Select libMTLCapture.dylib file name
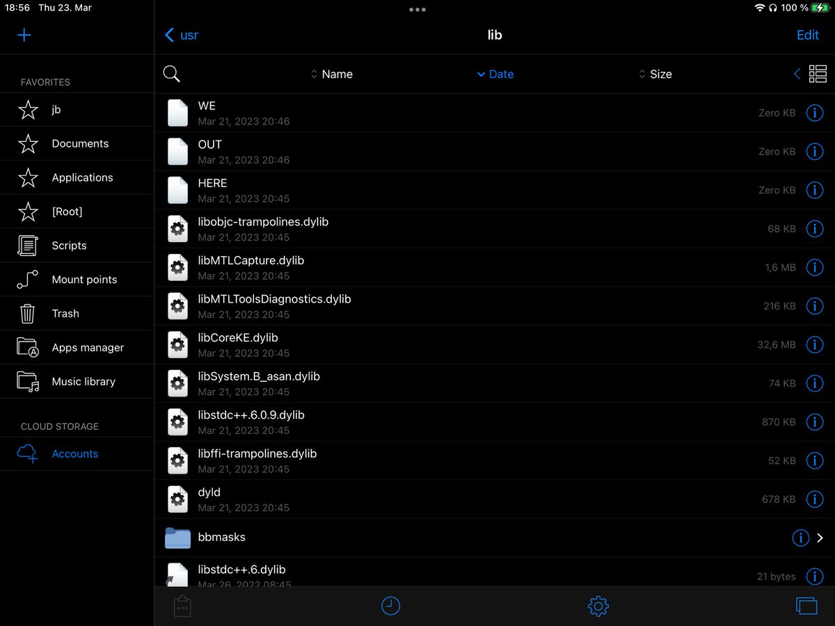Viewport: 835px width, 626px height. pyautogui.click(x=250, y=260)
